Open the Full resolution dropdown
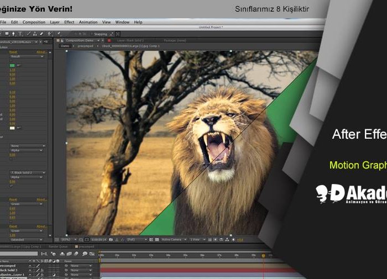 pyautogui.click(x=137, y=240)
